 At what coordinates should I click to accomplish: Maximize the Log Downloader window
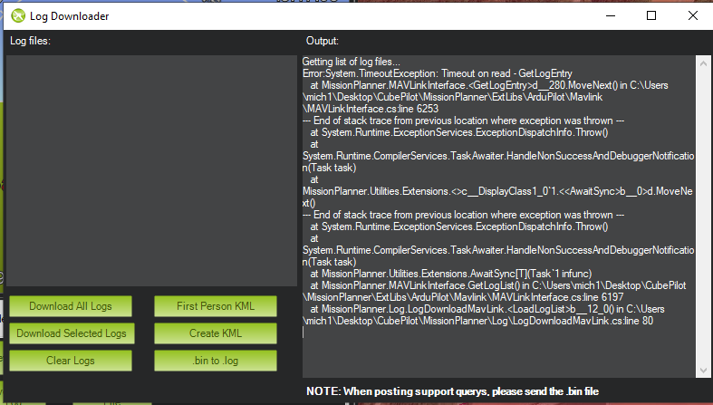(x=650, y=15)
